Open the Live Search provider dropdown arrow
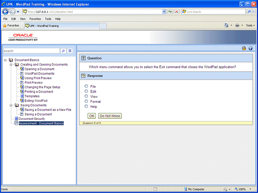This screenshot has width=258, height=193. pyautogui.click(x=254, y=12)
